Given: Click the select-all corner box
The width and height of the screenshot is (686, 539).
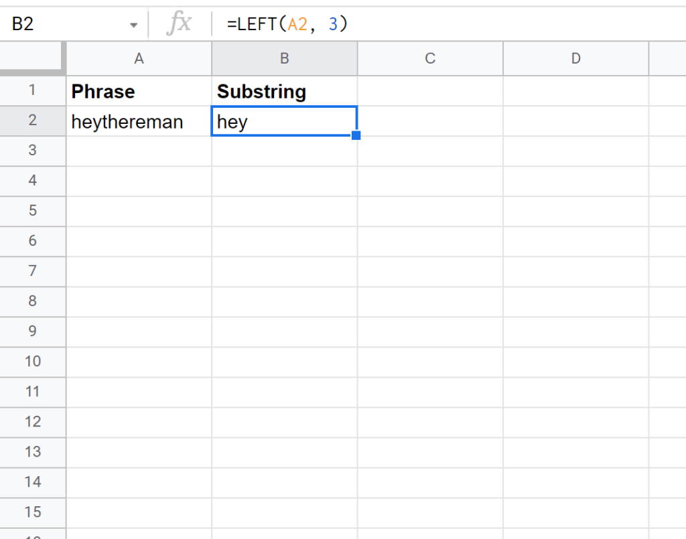Looking at the screenshot, I should (33, 58).
